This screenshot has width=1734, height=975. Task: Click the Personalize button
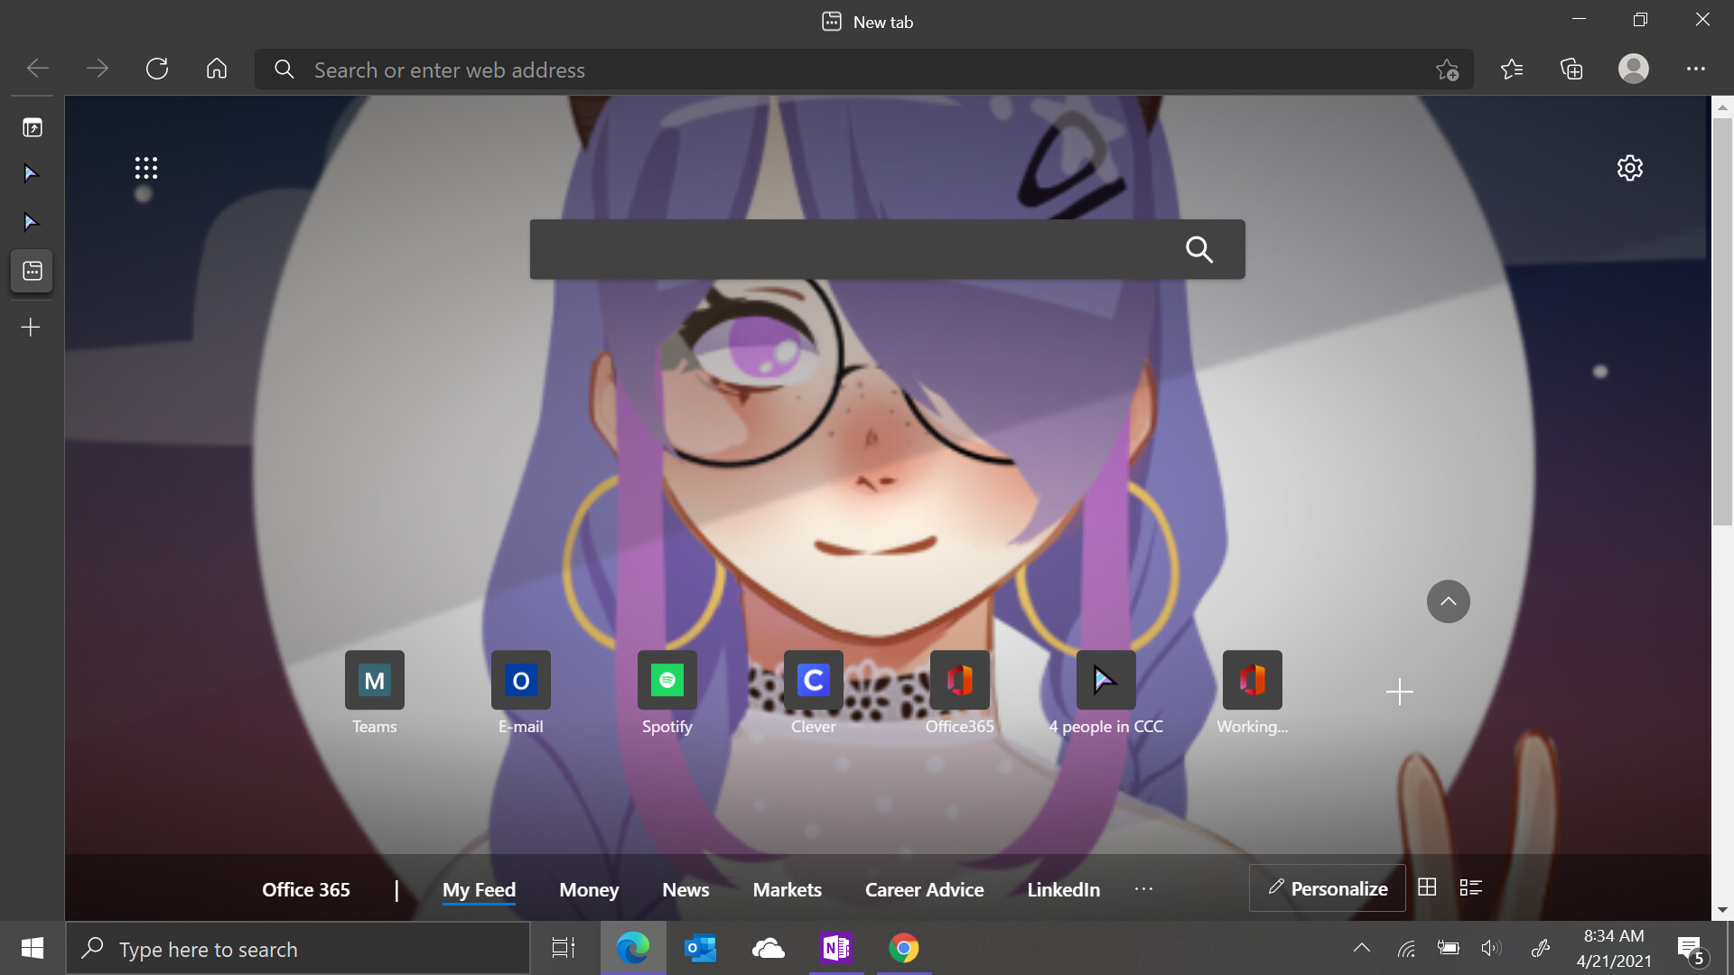point(1327,888)
